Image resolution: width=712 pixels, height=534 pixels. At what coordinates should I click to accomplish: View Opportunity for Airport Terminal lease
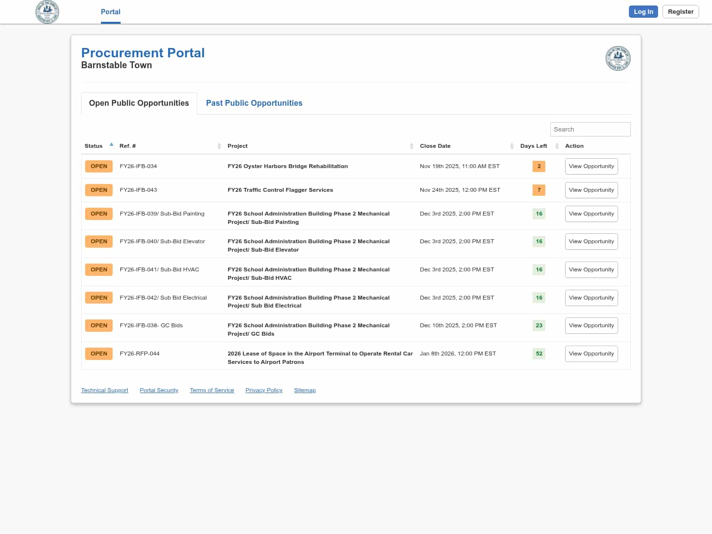click(x=591, y=354)
